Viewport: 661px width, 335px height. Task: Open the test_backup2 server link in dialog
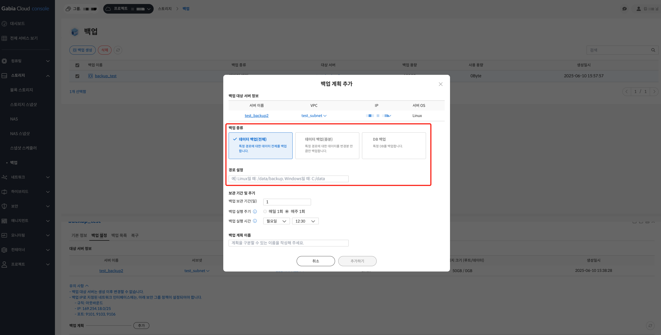(257, 116)
